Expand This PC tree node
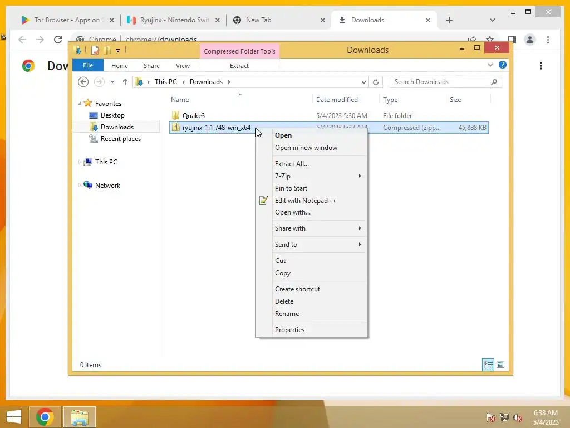 point(80,162)
